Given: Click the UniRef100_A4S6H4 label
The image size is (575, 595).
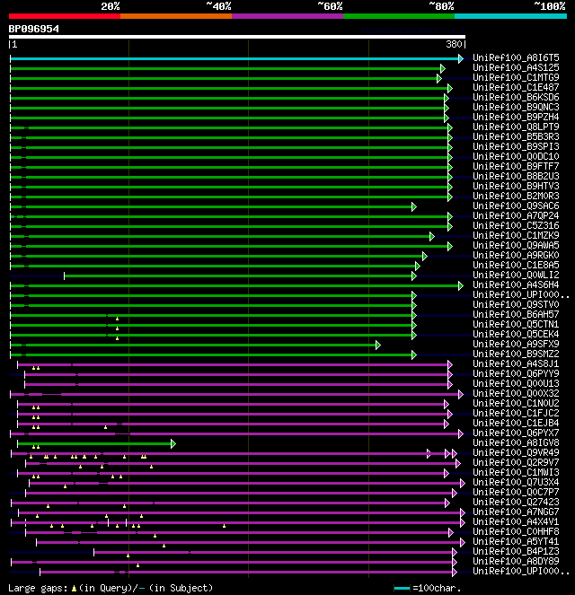Looking at the screenshot, I should 516,284.
